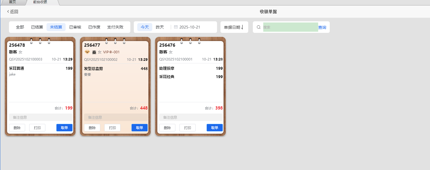Screen dimensions: 430x170
Task: Click the magnifier search icon
Action: pyautogui.click(x=259, y=27)
